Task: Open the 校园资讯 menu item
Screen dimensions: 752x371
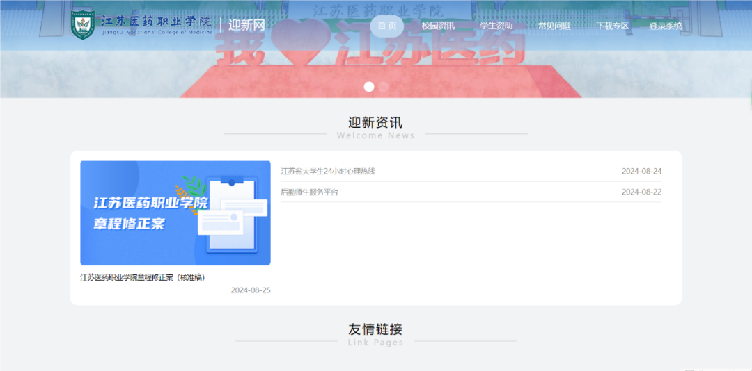Action: coord(438,26)
